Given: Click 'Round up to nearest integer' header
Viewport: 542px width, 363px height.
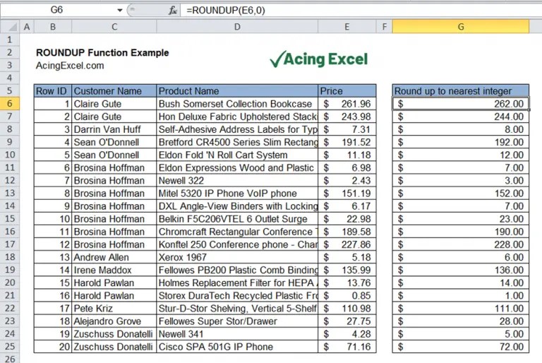Looking at the screenshot, I should click(x=460, y=91).
